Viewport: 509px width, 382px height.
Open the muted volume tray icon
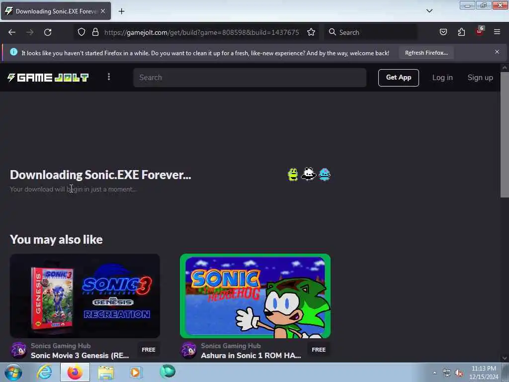tap(459, 373)
